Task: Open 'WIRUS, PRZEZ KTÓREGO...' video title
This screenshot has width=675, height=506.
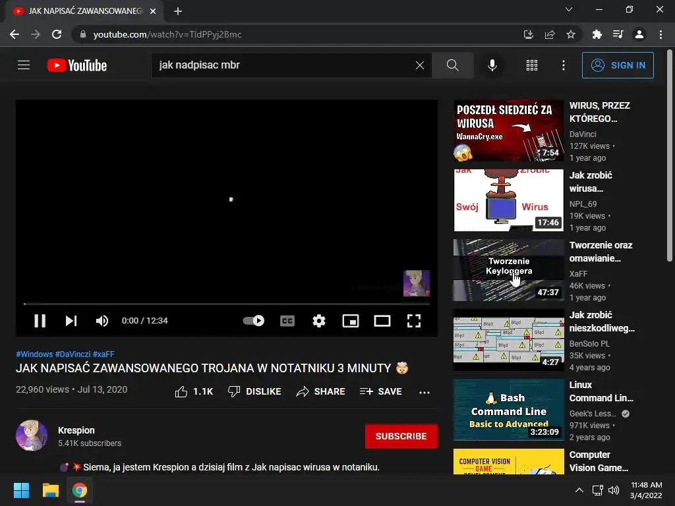Action: pos(600,112)
